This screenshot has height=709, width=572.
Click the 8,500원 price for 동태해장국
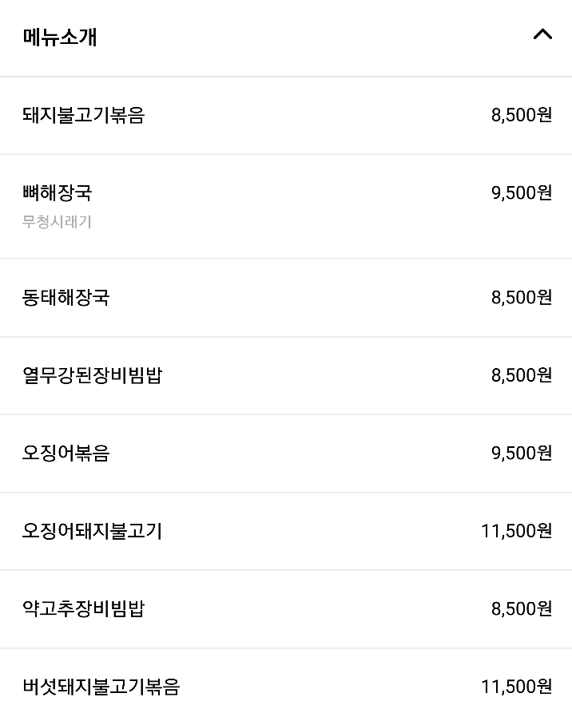522,298
